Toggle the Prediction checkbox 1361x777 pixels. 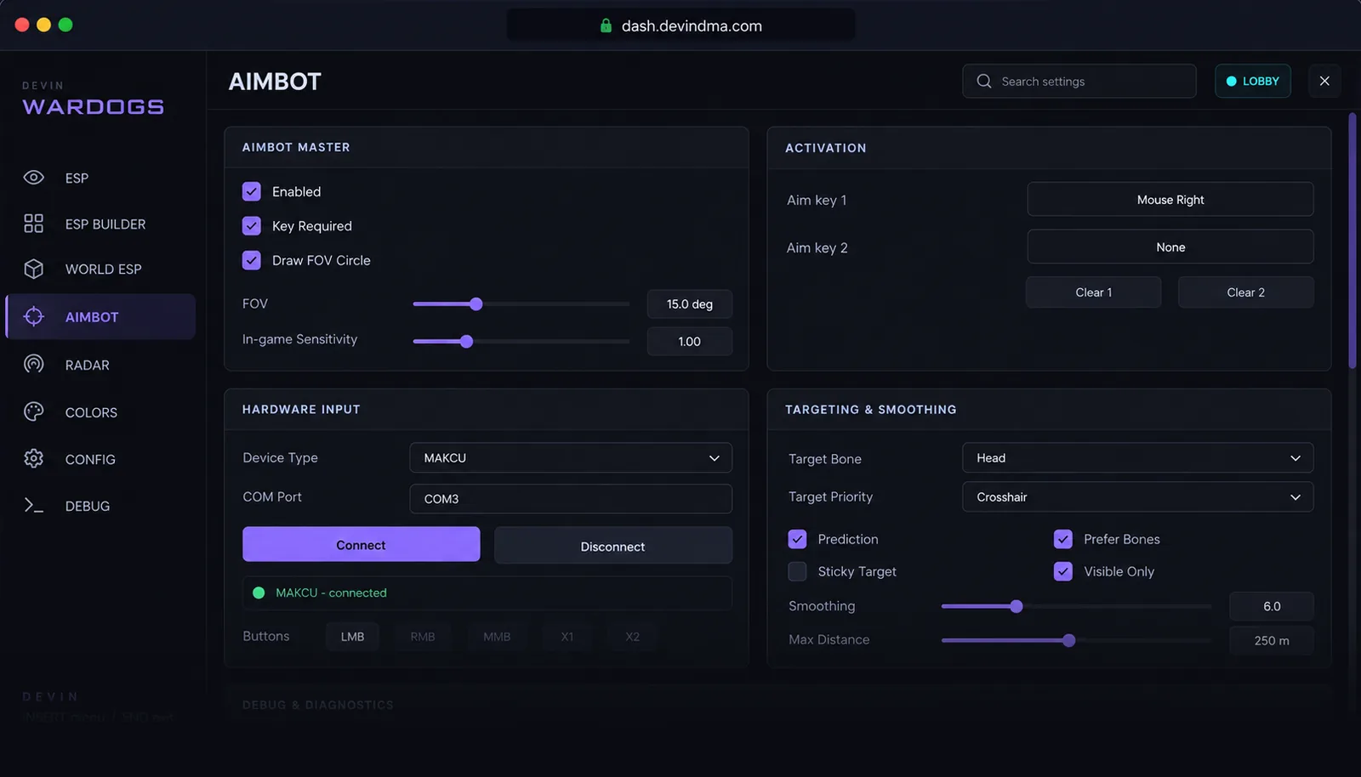tap(797, 539)
